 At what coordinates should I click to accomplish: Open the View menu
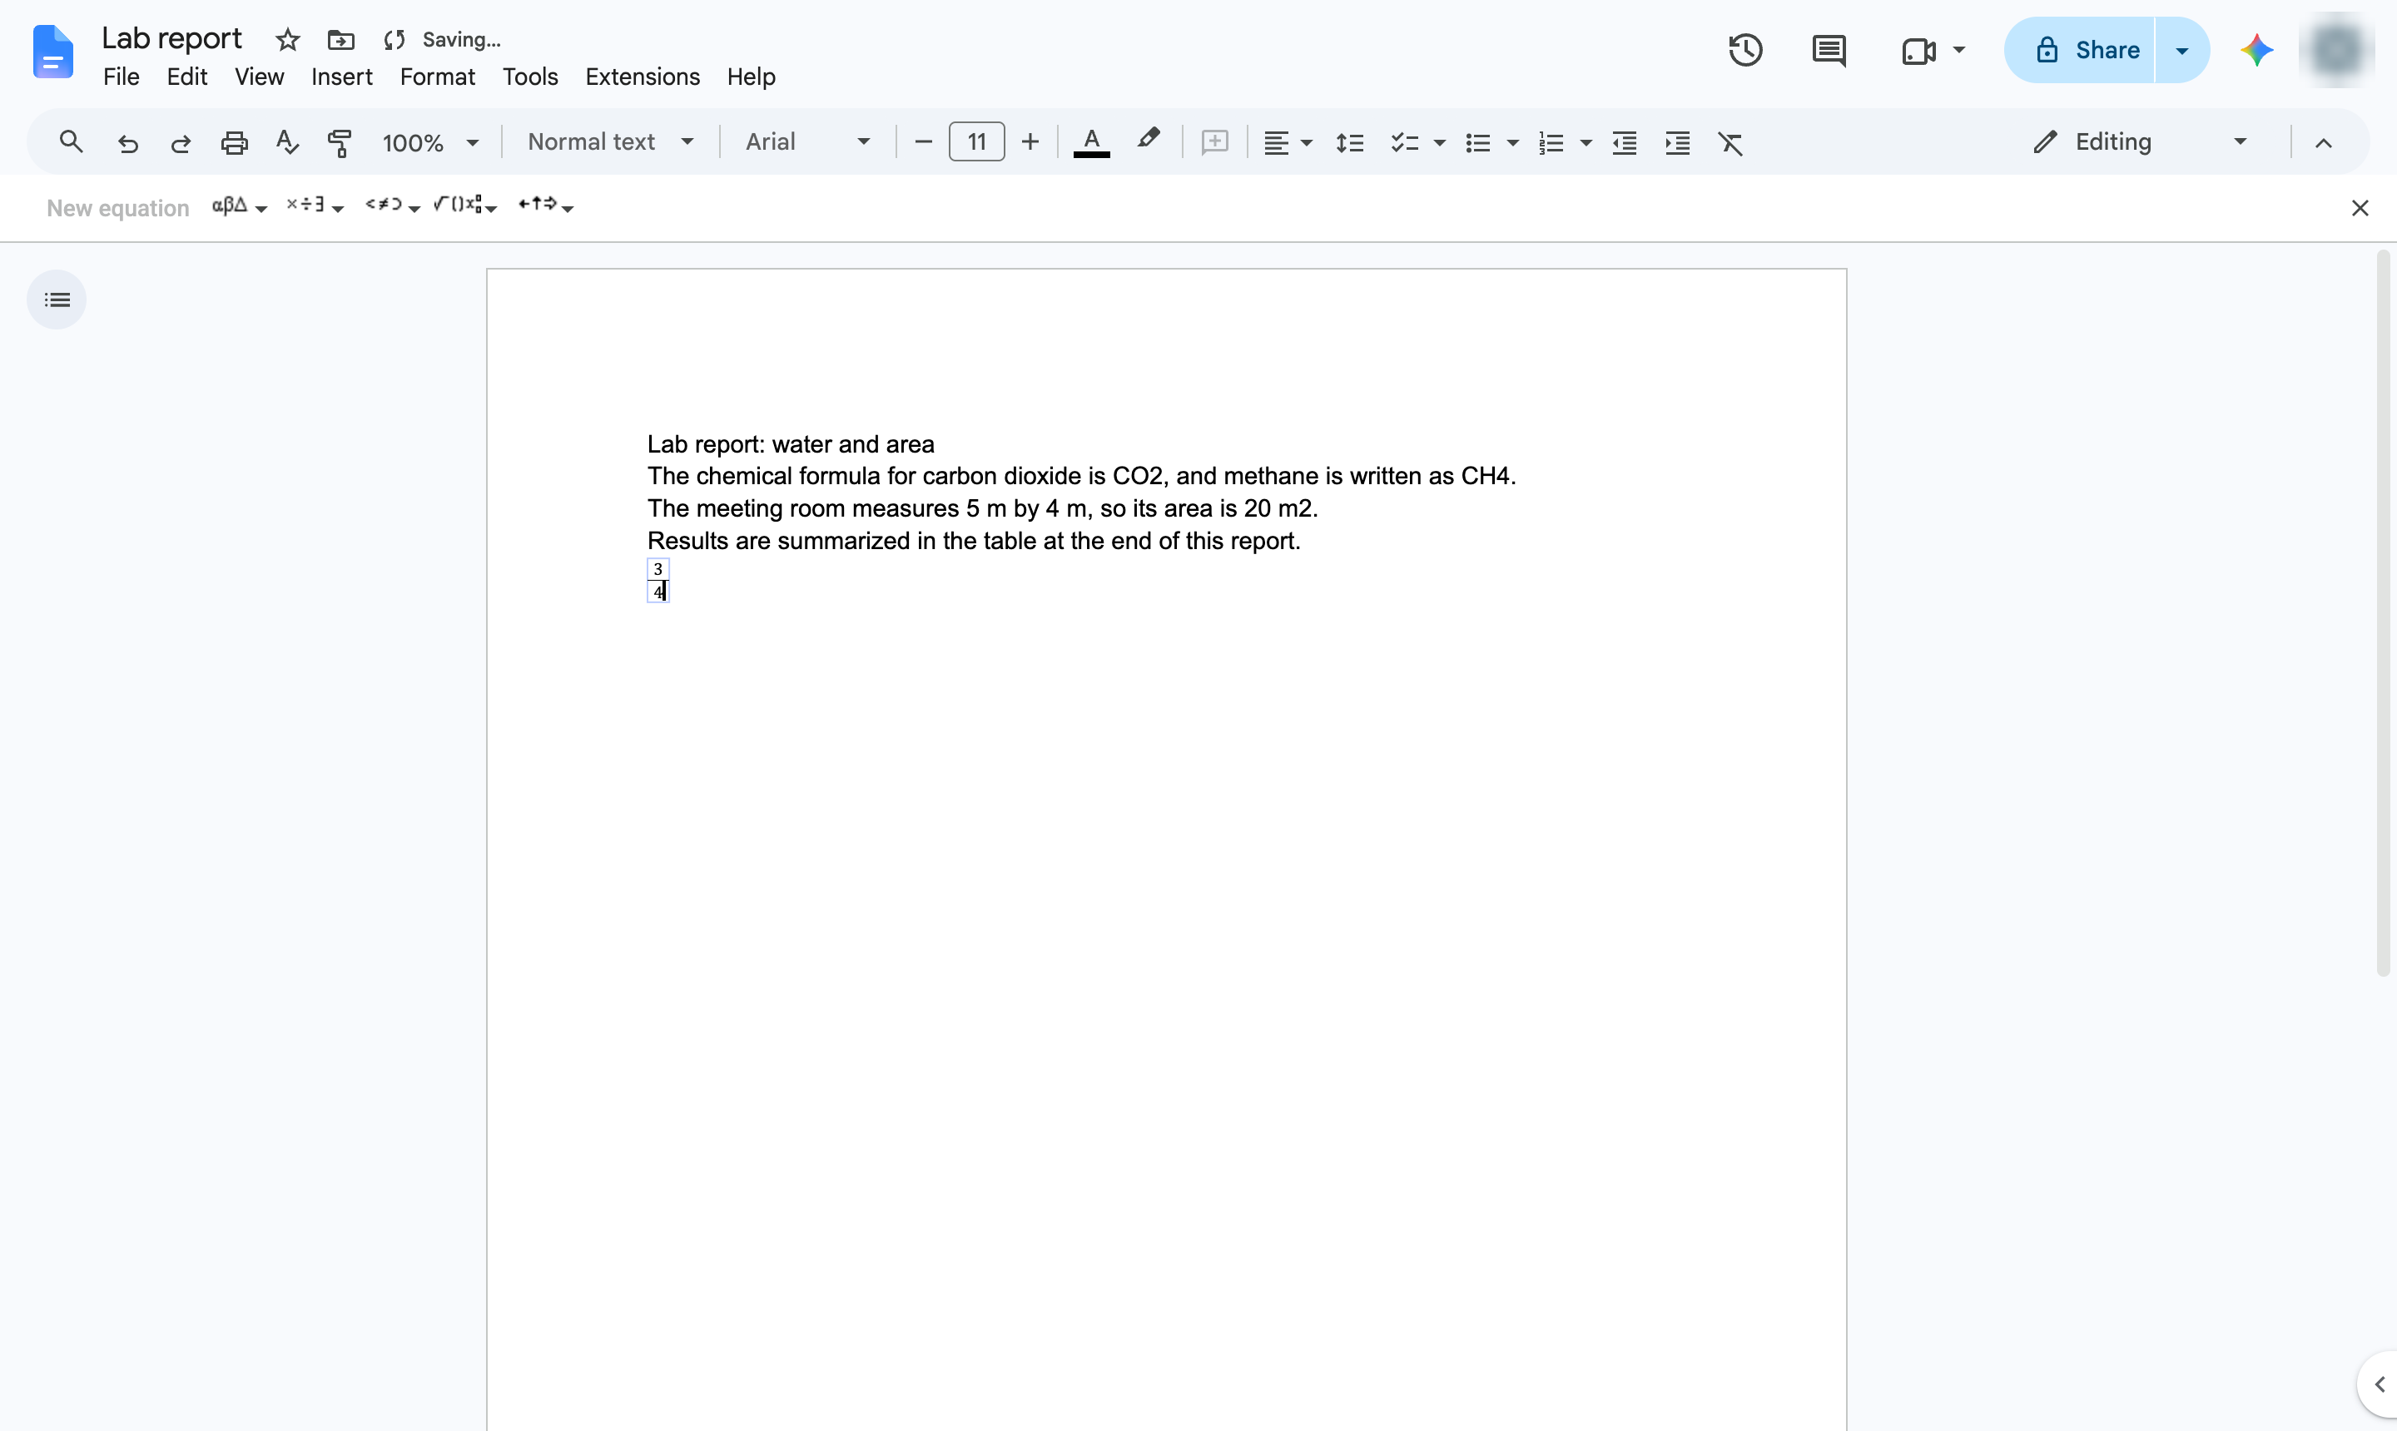pyautogui.click(x=260, y=77)
